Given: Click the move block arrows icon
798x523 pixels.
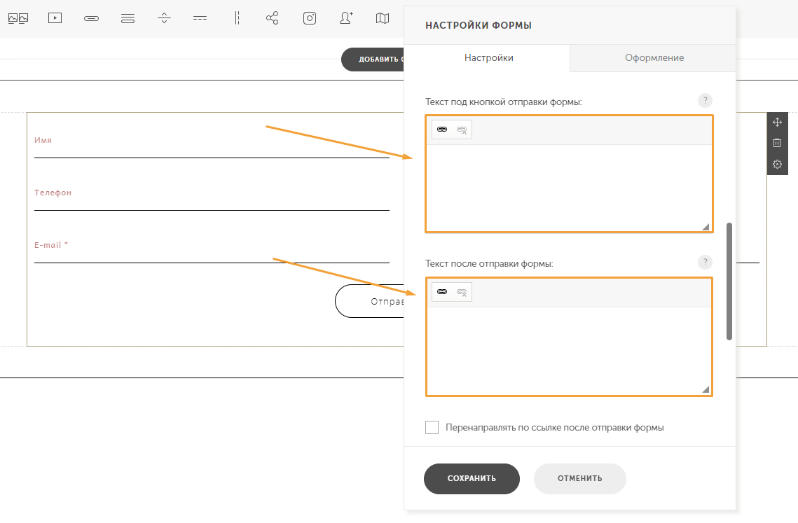Looking at the screenshot, I should point(777,122).
